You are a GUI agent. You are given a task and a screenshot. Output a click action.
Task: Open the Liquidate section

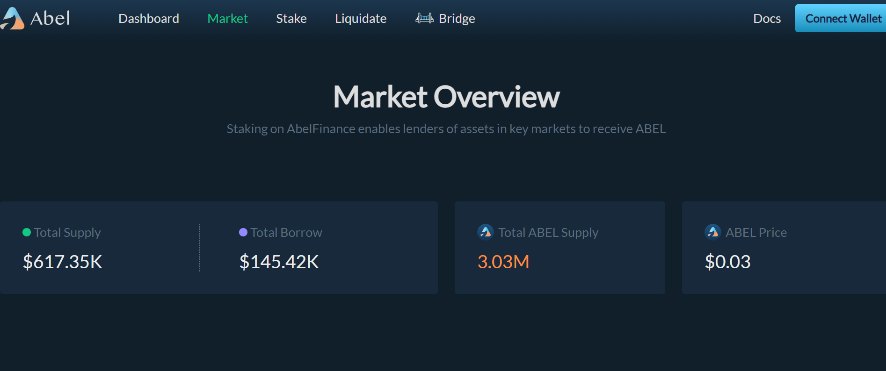click(x=361, y=19)
